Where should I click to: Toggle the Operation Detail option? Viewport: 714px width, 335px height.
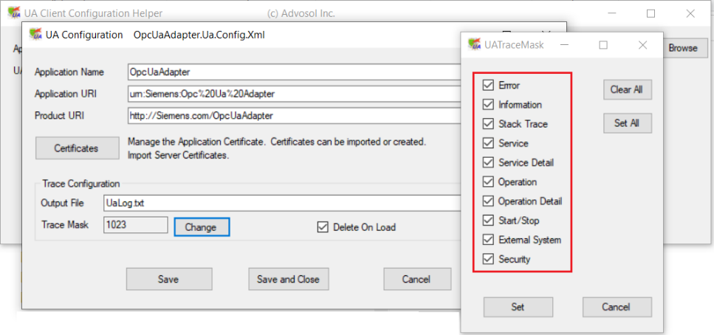tap(488, 201)
